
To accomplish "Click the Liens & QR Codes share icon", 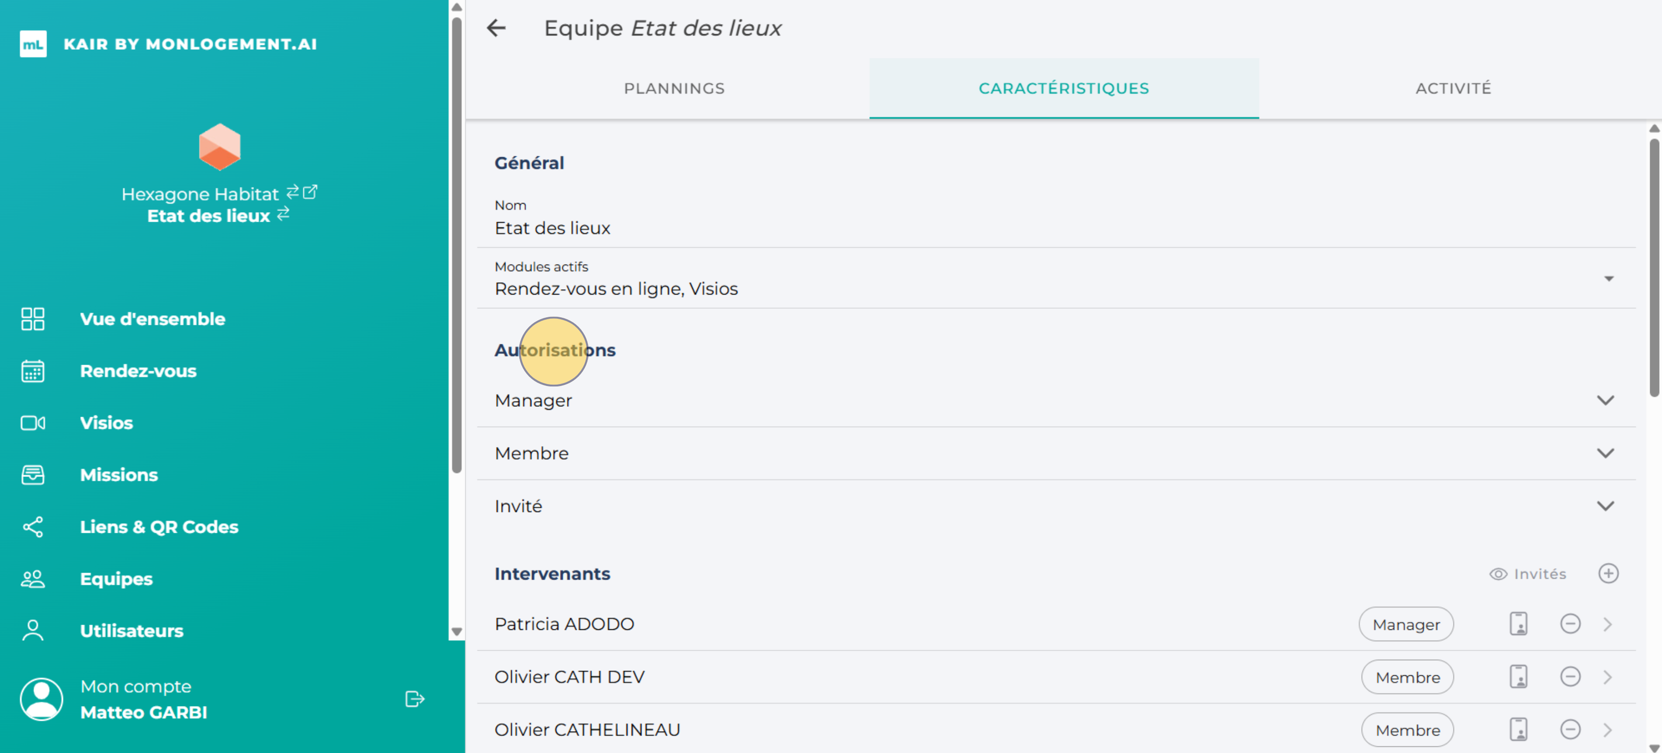I will 33,527.
